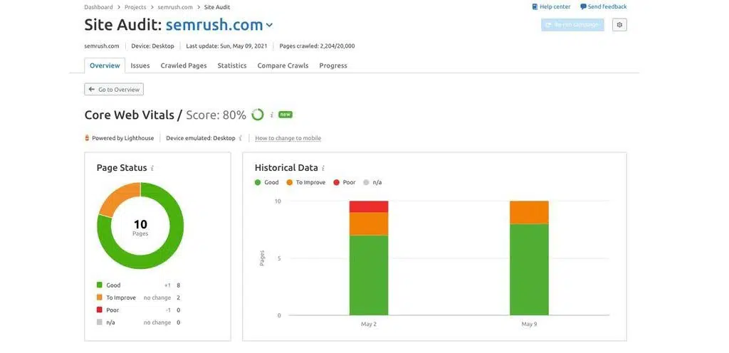Click info icon beside Page Status
This screenshot has width=729, height=353.
pos(152,168)
